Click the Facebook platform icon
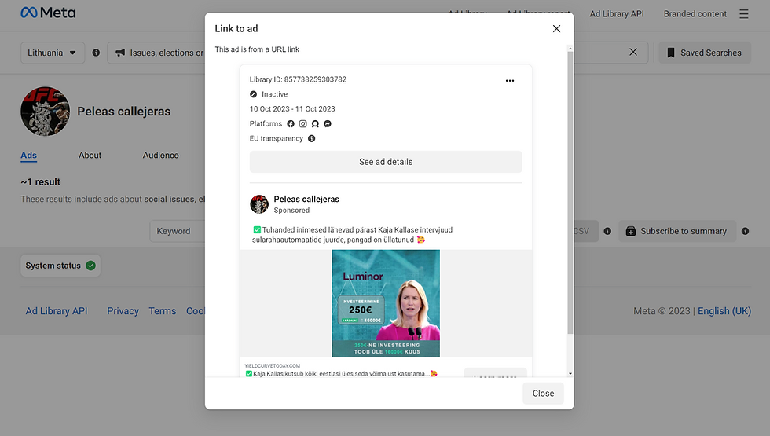Image resolution: width=770 pixels, height=436 pixels. (291, 124)
